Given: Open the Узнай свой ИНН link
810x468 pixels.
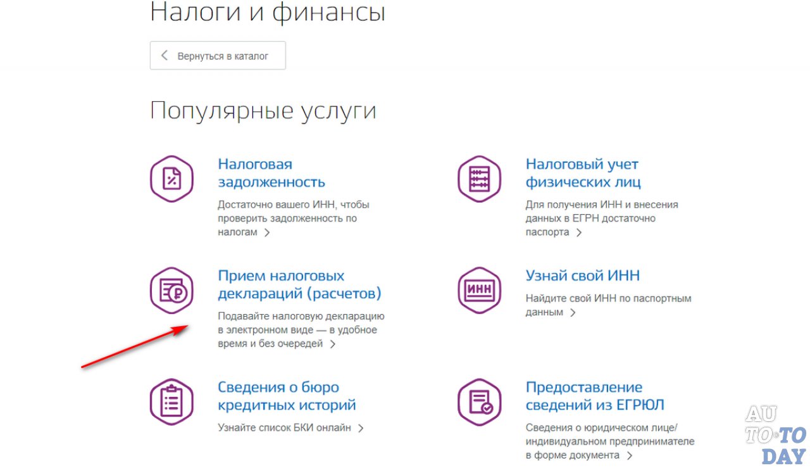Looking at the screenshot, I should (x=583, y=275).
